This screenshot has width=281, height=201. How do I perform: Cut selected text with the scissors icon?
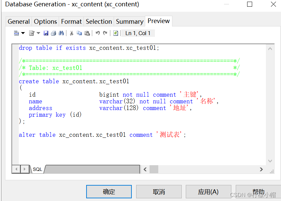pos(71,33)
